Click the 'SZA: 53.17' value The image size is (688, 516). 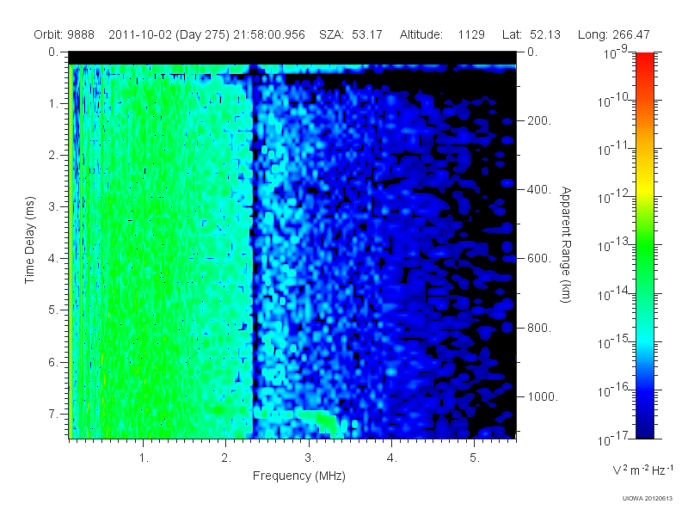[351, 34]
